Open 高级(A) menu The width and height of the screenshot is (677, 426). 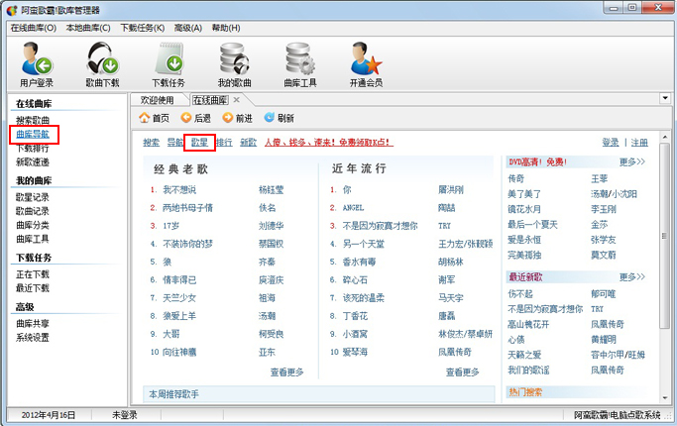[188, 28]
